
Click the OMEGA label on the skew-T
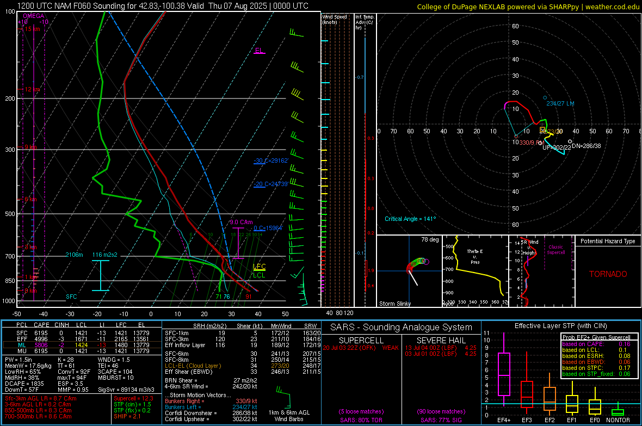34,16
